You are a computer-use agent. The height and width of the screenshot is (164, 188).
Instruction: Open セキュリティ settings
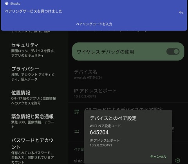(x=34, y=50)
